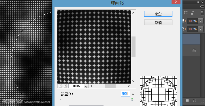Select the smart object filter icon
Screen dimensions: 205x106
[x=193, y=13]
